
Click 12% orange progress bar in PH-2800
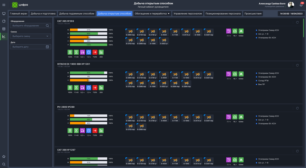point(88,116)
